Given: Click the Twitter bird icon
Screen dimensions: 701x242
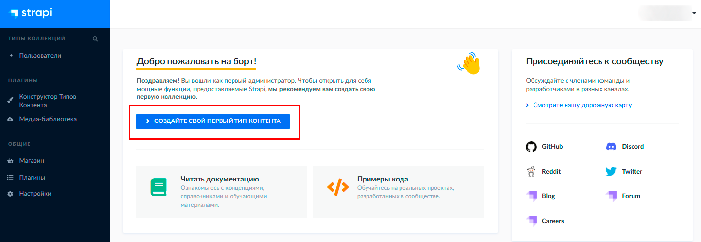Looking at the screenshot, I should click(611, 172).
